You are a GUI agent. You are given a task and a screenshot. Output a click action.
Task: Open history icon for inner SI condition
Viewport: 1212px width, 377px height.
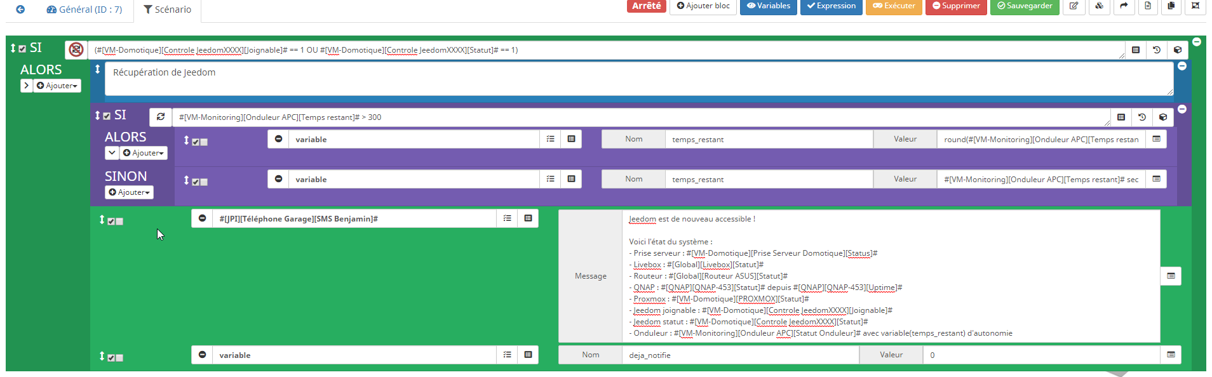tap(1142, 117)
